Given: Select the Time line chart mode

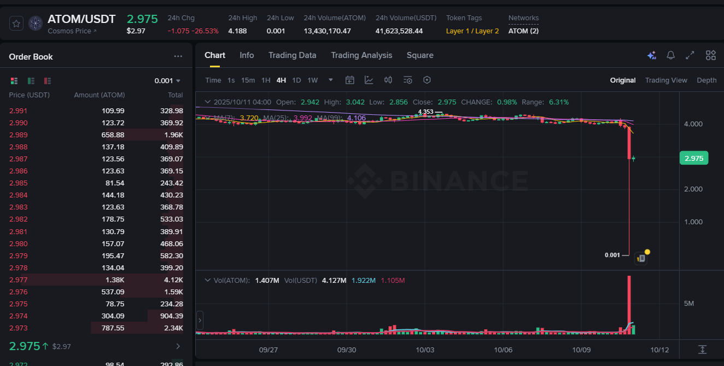Looking at the screenshot, I should [213, 80].
